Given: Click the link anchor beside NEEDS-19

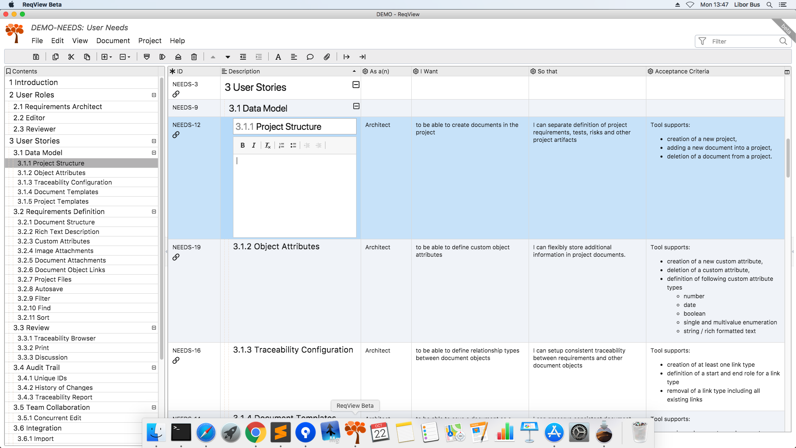Looking at the screenshot, I should (176, 257).
